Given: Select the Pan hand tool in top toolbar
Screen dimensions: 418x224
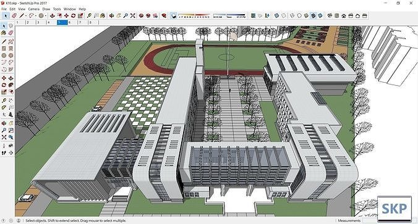Looking at the screenshot, I should [x=119, y=16].
